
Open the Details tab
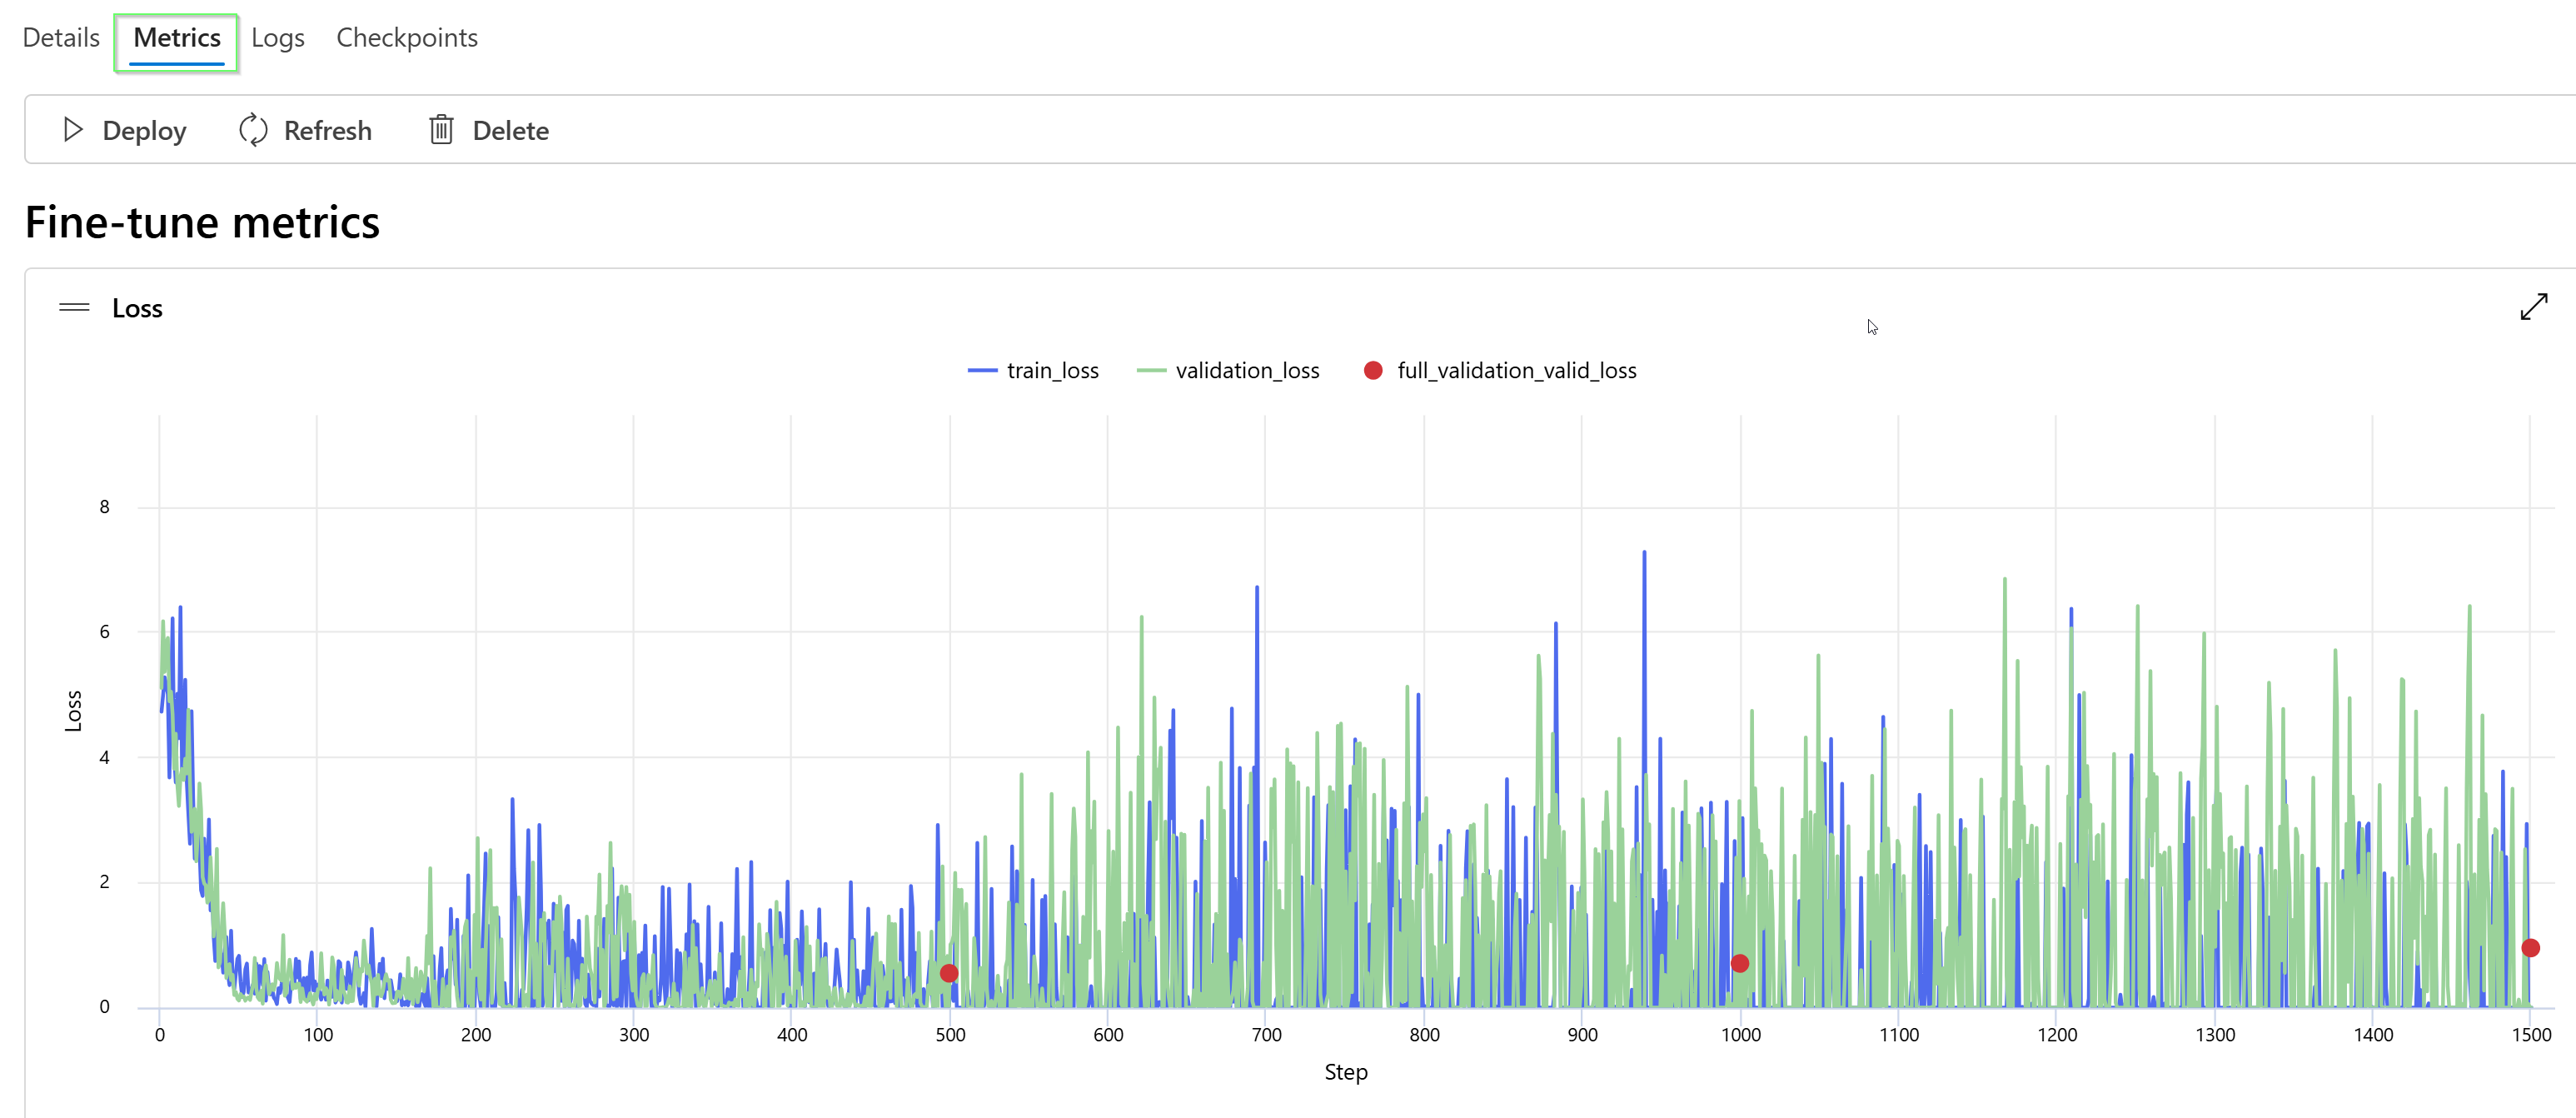click(61, 38)
